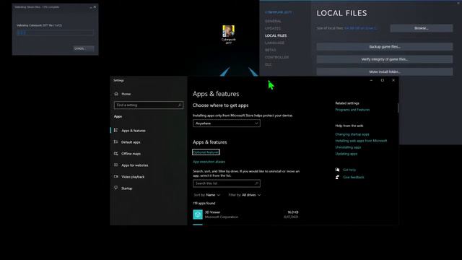Open App execution aliases link
This screenshot has height=260, width=462.
click(x=209, y=162)
